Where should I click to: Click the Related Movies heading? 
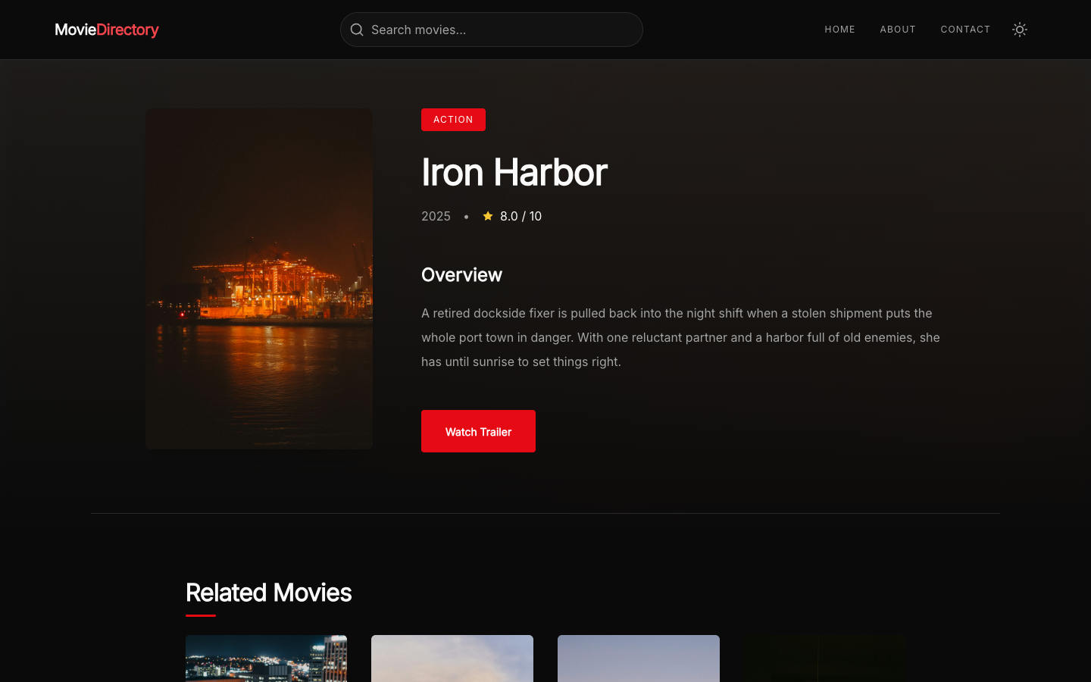click(x=268, y=593)
